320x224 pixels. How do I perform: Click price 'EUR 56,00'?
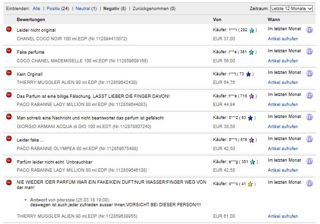pyautogui.click(x=224, y=61)
